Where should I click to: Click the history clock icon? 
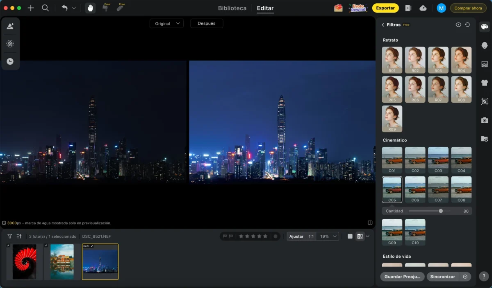coord(10,61)
